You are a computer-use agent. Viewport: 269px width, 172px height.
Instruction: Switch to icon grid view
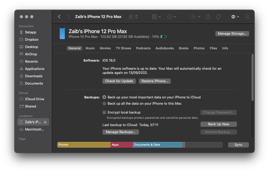[x=131, y=17]
